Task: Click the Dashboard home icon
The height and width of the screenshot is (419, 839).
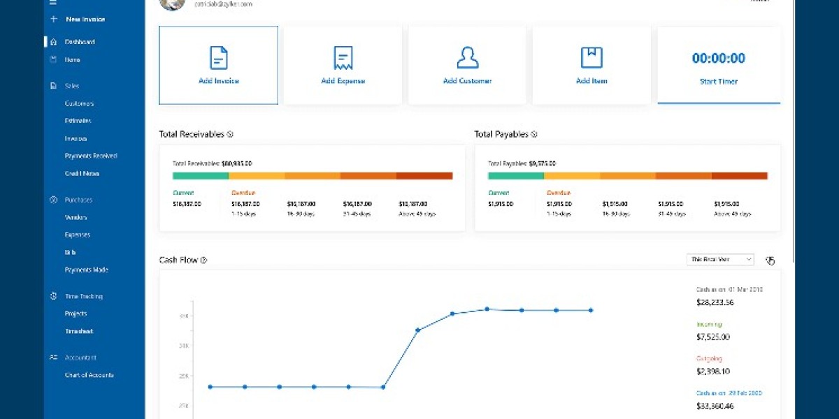Action: pyautogui.click(x=53, y=42)
